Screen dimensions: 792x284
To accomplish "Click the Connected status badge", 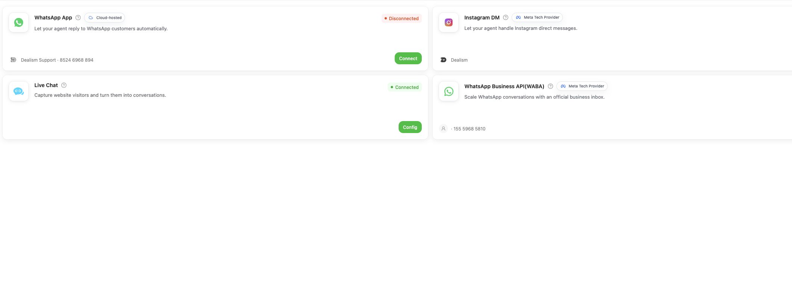I will click(x=405, y=87).
